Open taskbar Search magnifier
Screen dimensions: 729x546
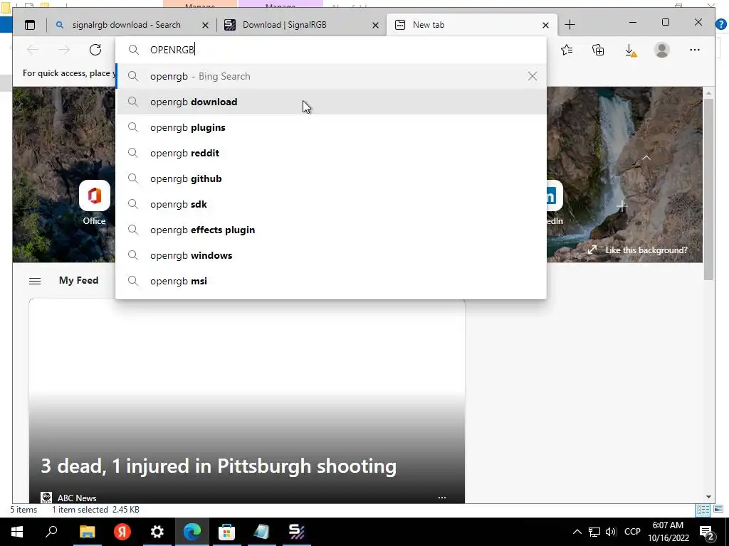(x=51, y=532)
